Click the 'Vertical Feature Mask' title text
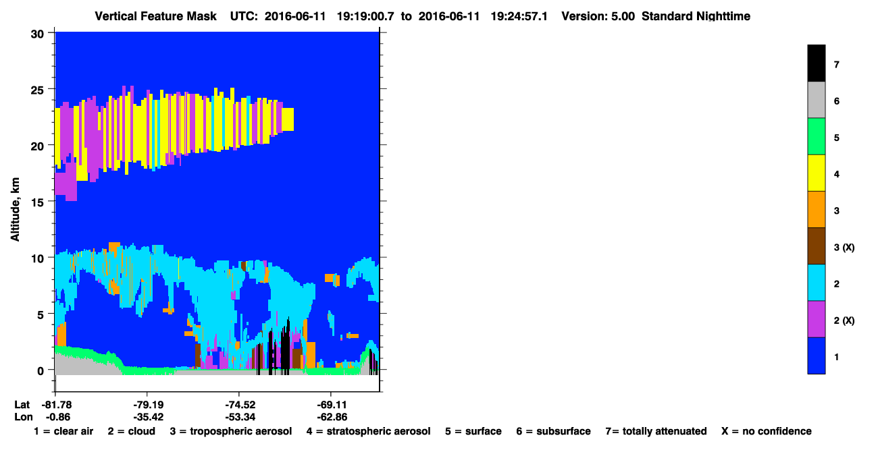Image resolution: width=878 pixels, height=450 pixels. point(156,16)
